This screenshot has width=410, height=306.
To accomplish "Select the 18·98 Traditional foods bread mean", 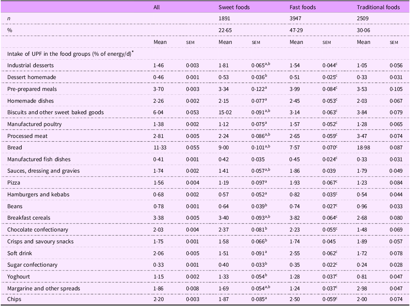I will pos(364,147).
